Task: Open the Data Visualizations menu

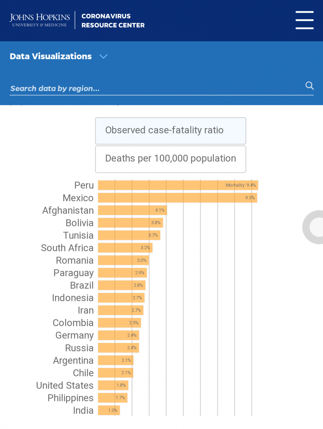Action: [x=51, y=56]
